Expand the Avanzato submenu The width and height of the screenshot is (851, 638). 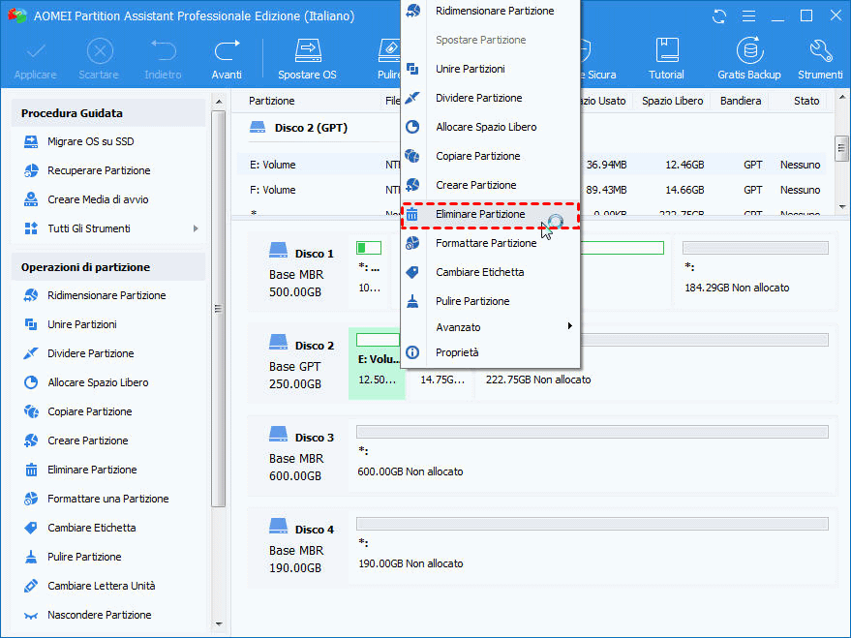[491, 327]
